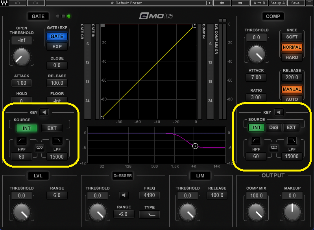Click the undo arrow in top toolbar
The width and height of the screenshot is (314, 230).
[x=18, y=3]
